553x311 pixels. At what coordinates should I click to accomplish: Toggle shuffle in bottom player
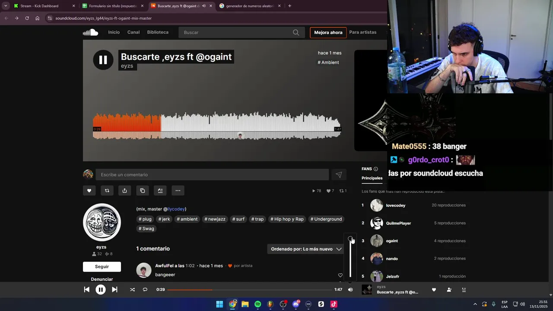click(x=132, y=290)
